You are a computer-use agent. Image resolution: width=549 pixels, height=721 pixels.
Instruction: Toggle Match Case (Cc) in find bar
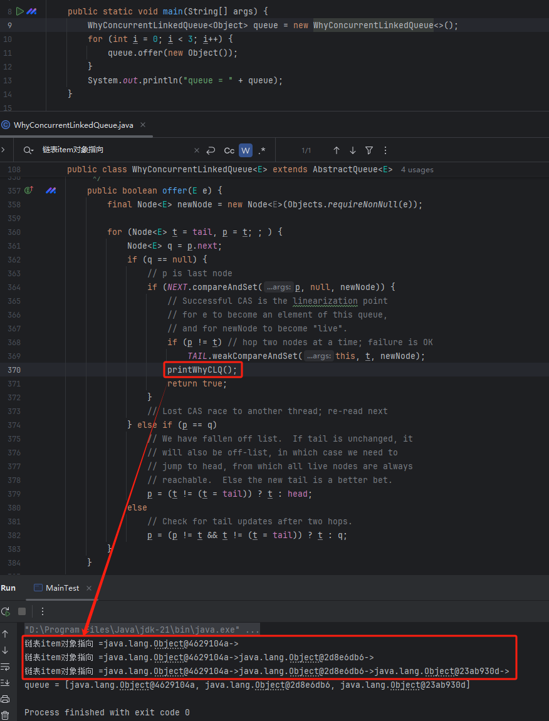coord(229,150)
